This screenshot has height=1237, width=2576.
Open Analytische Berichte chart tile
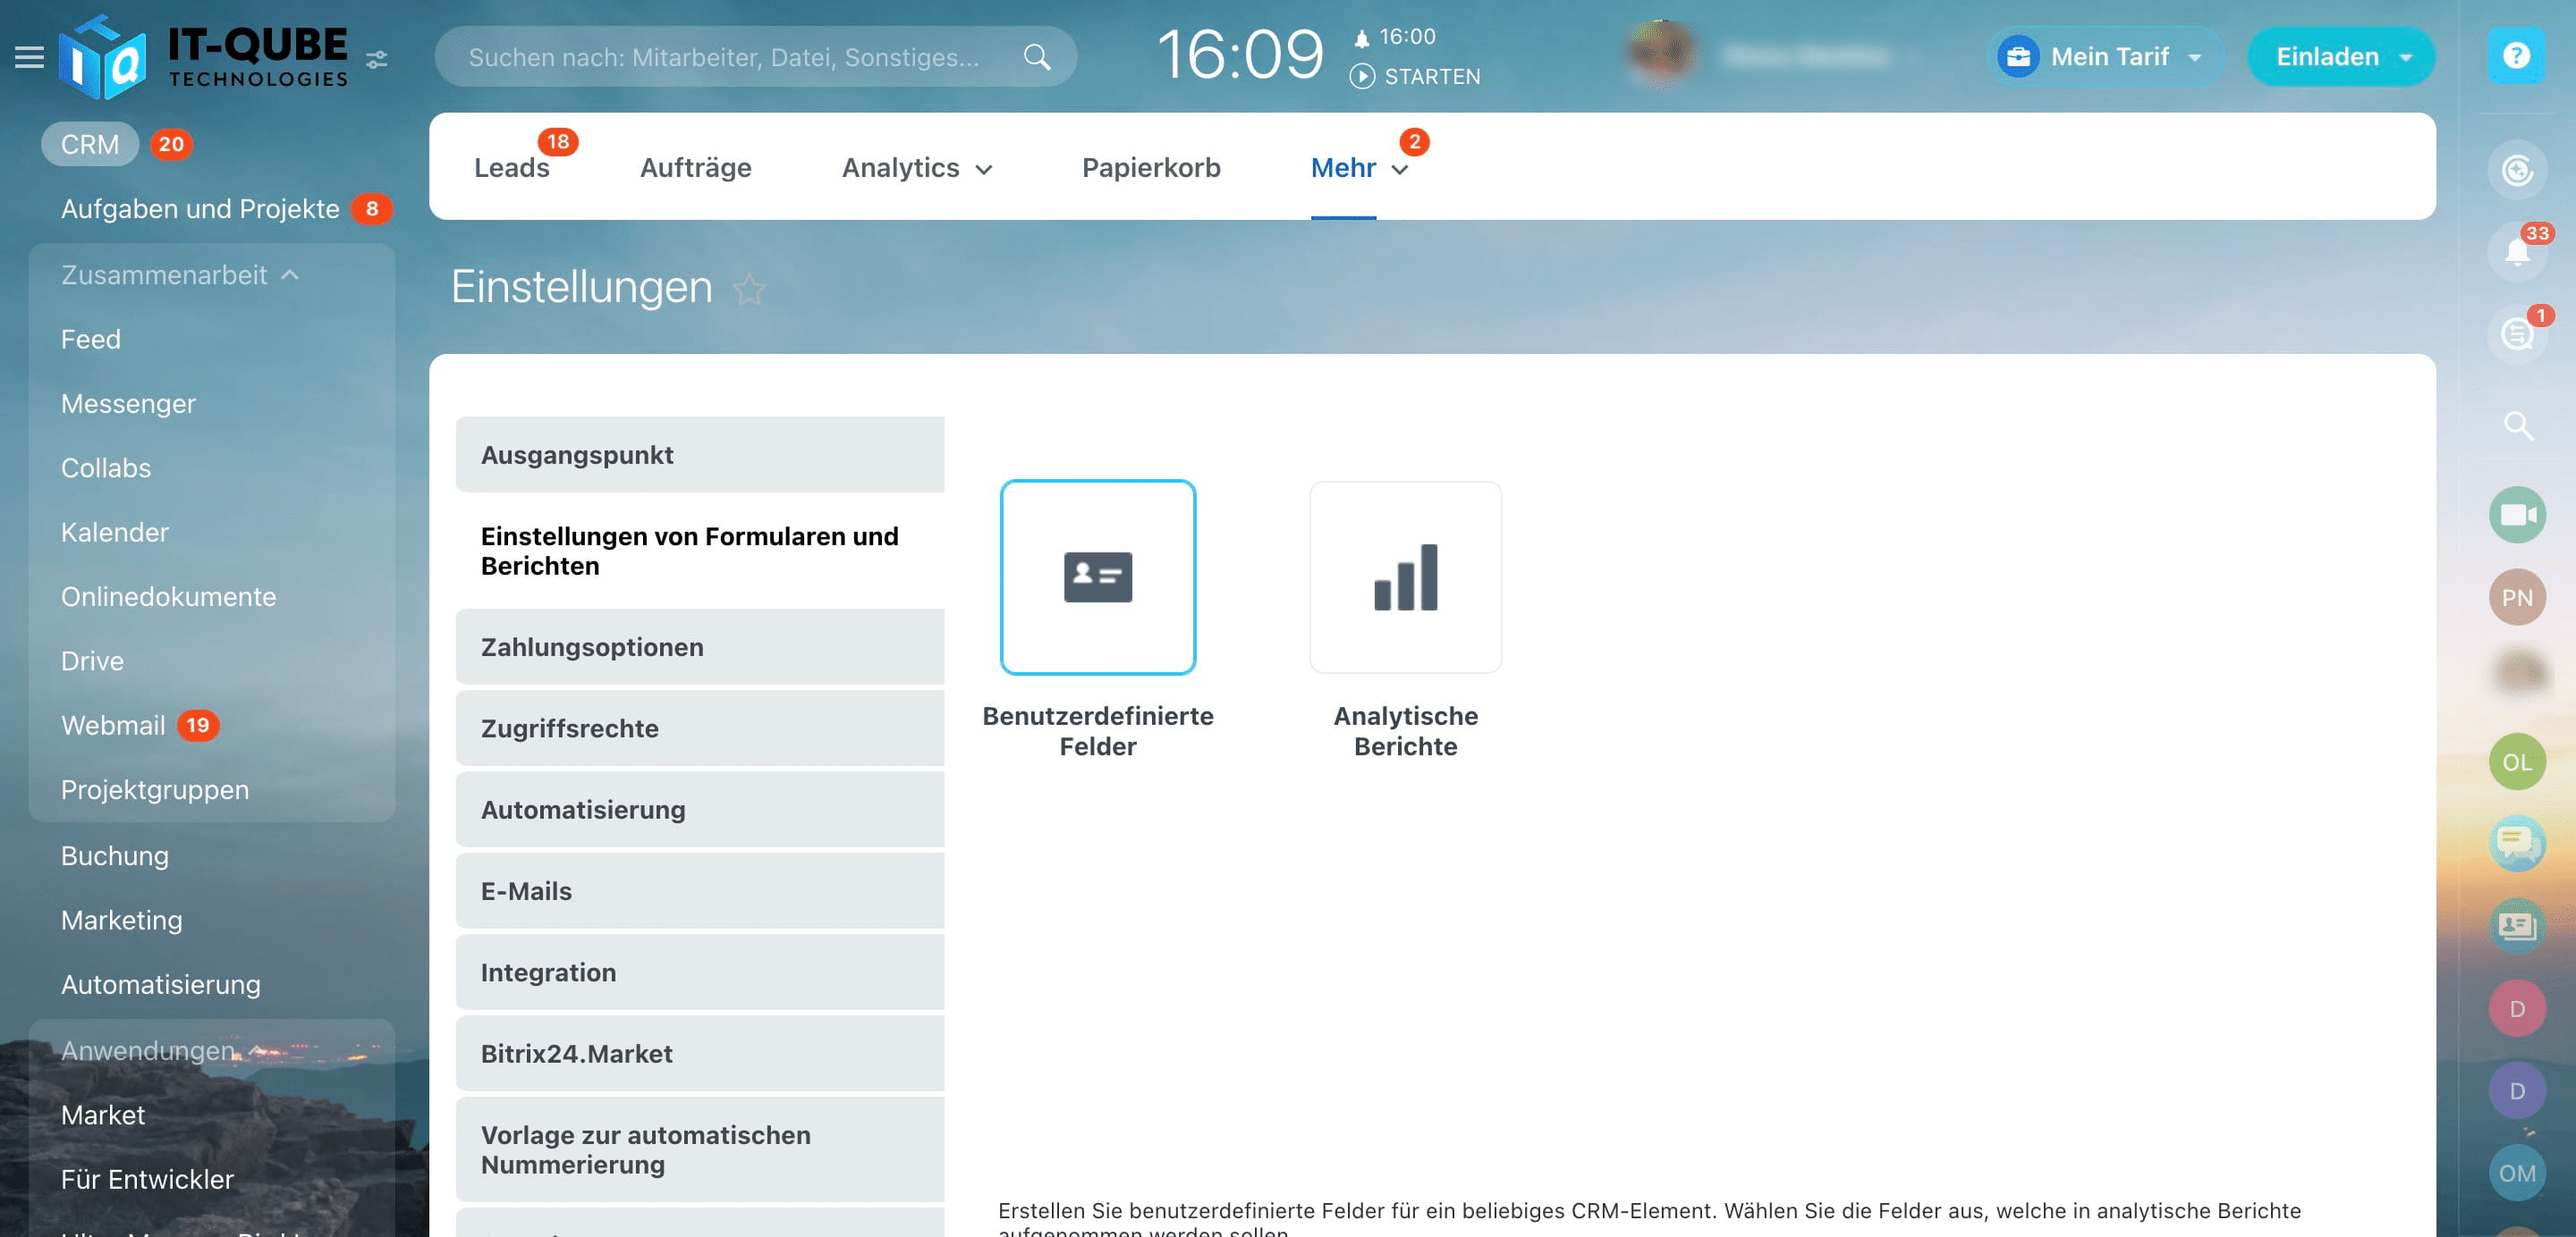tap(1404, 577)
